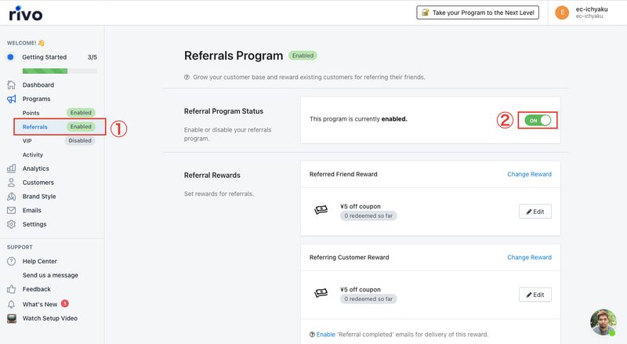Click 0 redeemed so far under Referred Friend Reward
The image size is (627, 344).
point(368,215)
